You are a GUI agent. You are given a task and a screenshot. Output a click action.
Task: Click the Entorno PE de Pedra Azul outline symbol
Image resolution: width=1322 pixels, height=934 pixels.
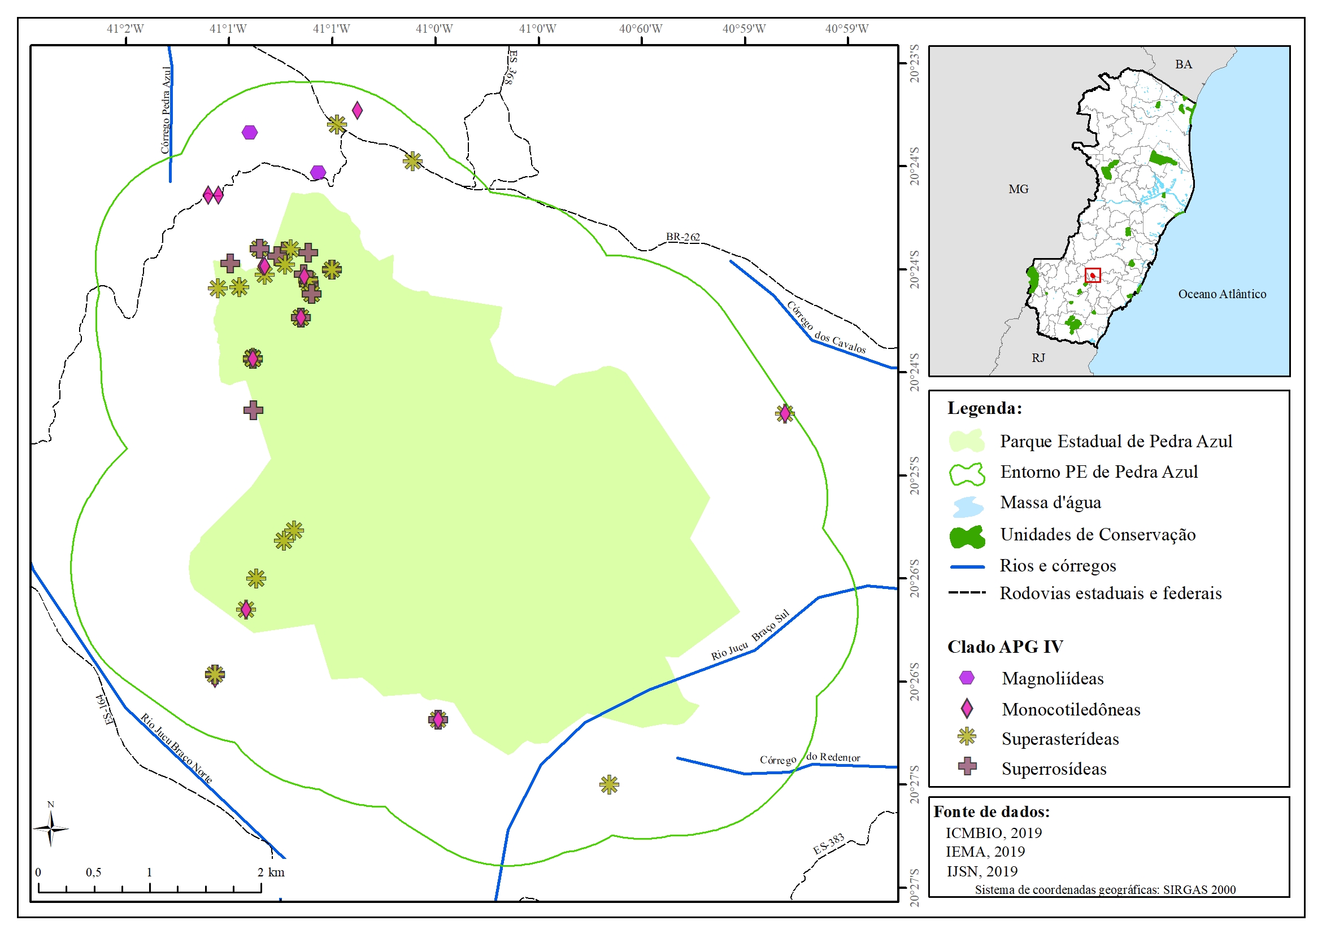pos(967,474)
